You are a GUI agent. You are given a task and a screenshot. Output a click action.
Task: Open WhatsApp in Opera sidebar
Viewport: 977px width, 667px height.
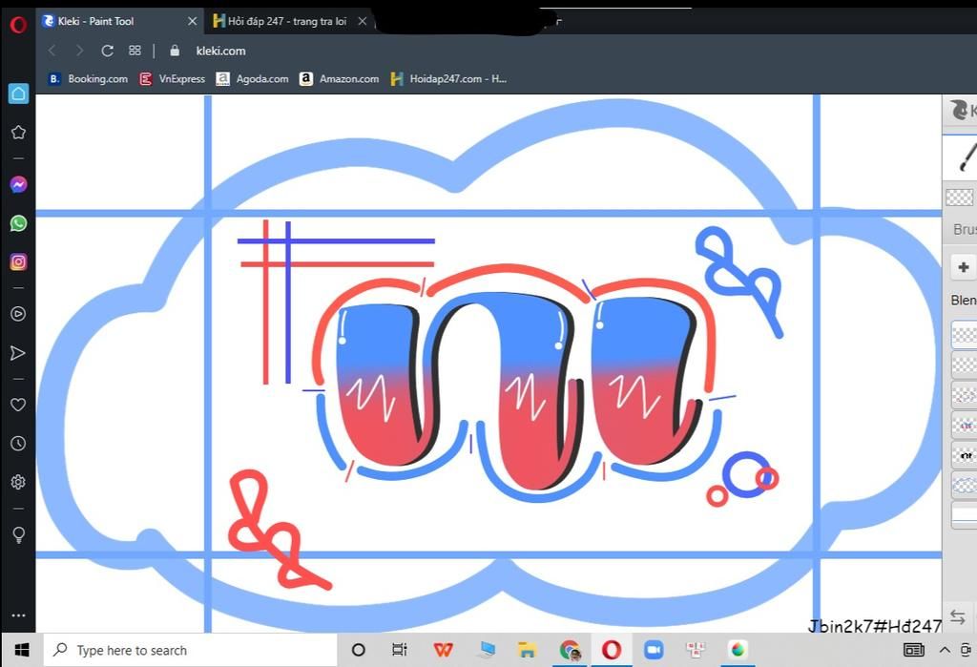point(18,223)
